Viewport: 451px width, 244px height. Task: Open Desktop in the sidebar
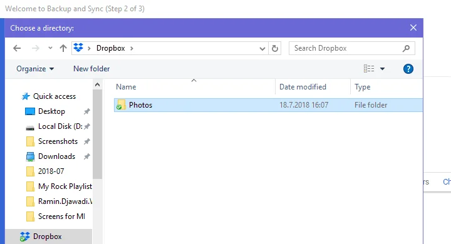pos(51,111)
